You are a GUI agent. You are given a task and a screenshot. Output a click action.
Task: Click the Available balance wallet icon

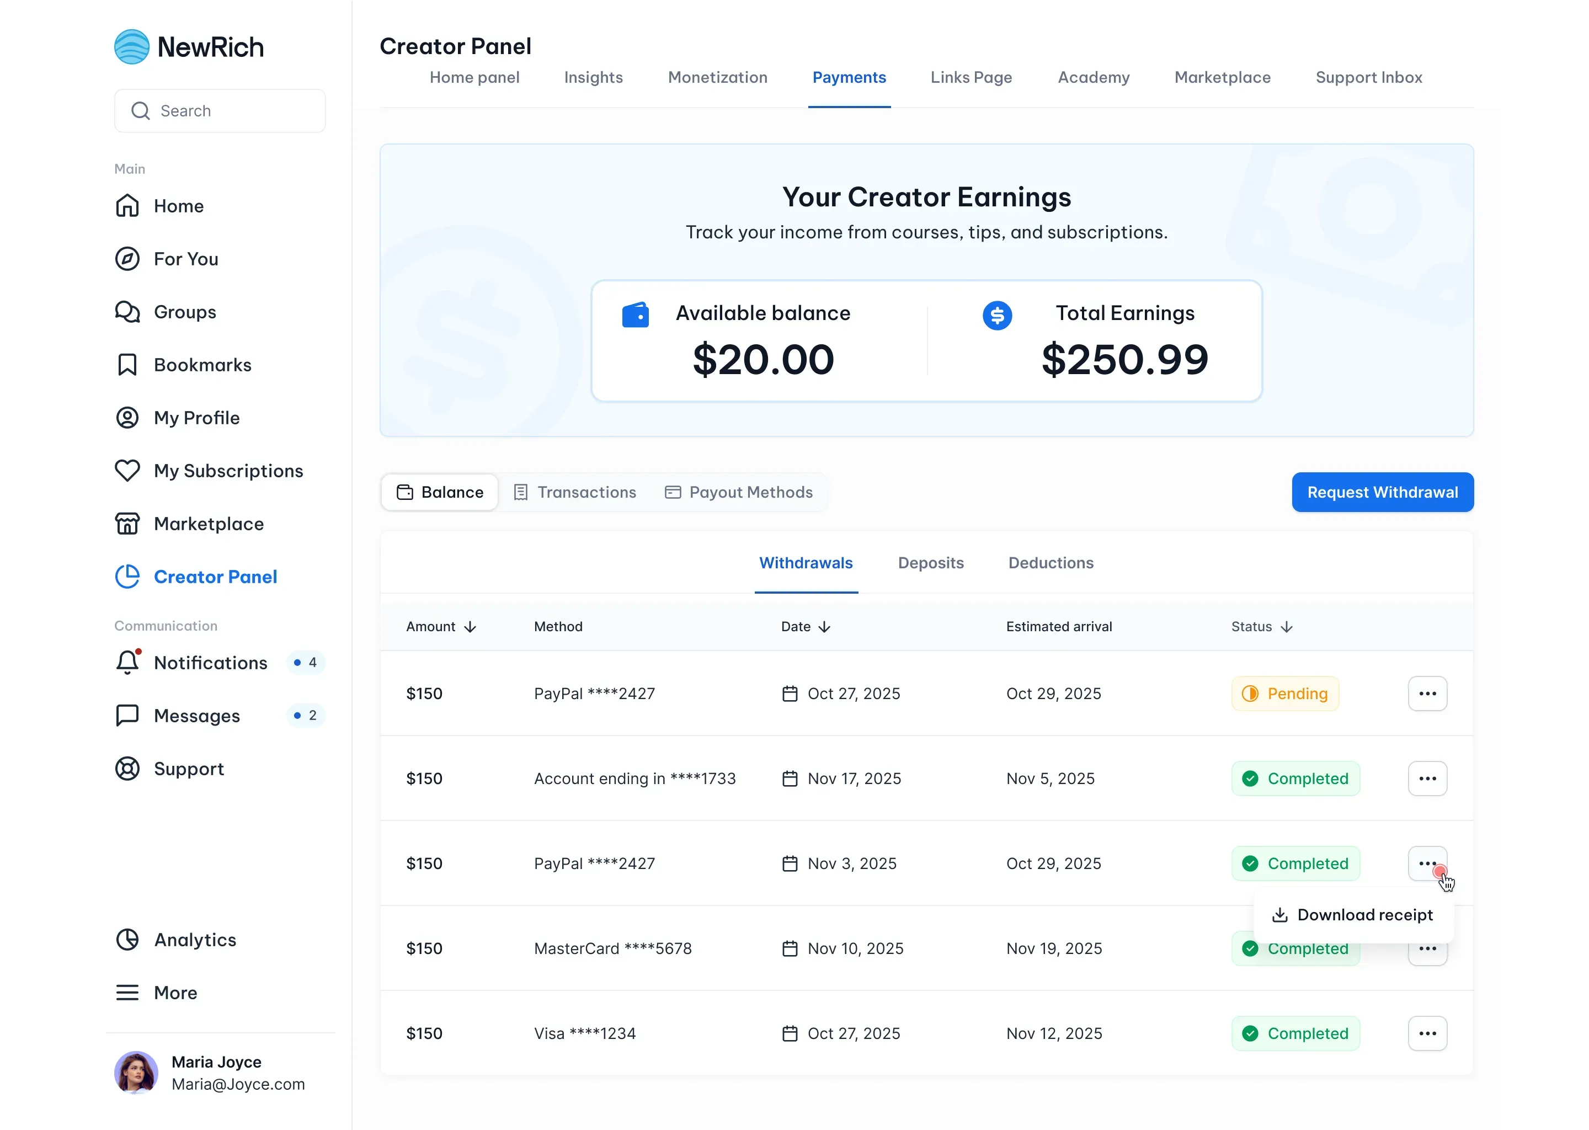(635, 315)
